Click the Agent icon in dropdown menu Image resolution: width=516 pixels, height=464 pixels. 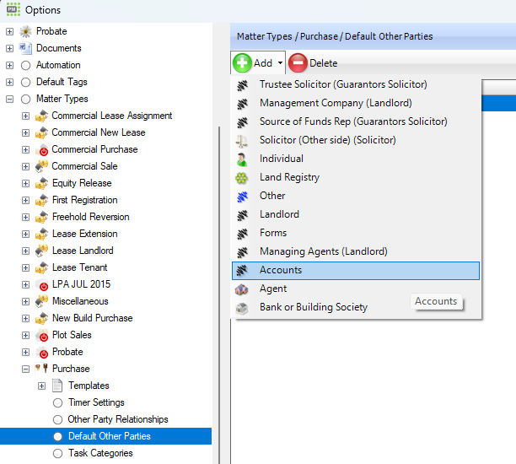coord(242,289)
